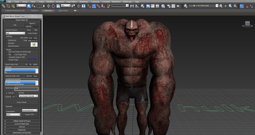Activate the Select Object tool

pyautogui.click(x=29, y=6)
